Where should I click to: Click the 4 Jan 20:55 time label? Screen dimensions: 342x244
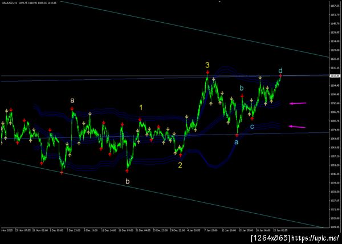194,230
